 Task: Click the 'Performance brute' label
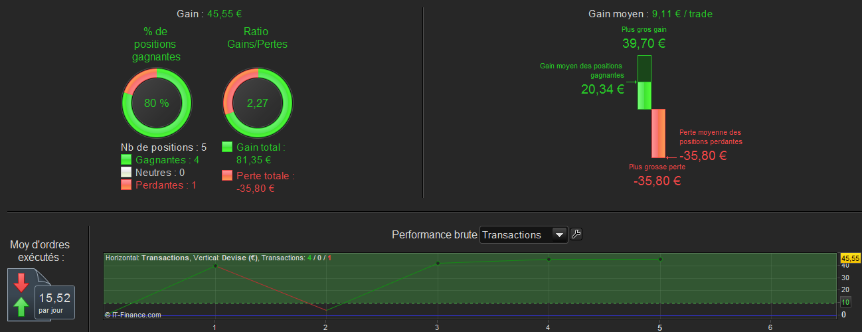(434, 234)
